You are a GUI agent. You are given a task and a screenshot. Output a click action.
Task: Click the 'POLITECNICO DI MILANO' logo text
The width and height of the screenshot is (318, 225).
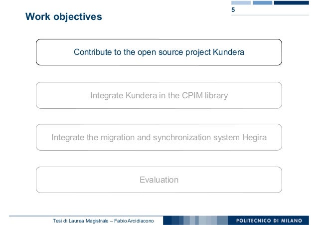click(x=269, y=221)
